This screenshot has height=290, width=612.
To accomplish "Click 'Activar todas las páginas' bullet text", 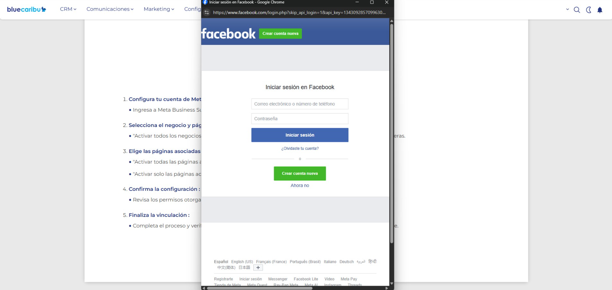I will (x=167, y=162).
